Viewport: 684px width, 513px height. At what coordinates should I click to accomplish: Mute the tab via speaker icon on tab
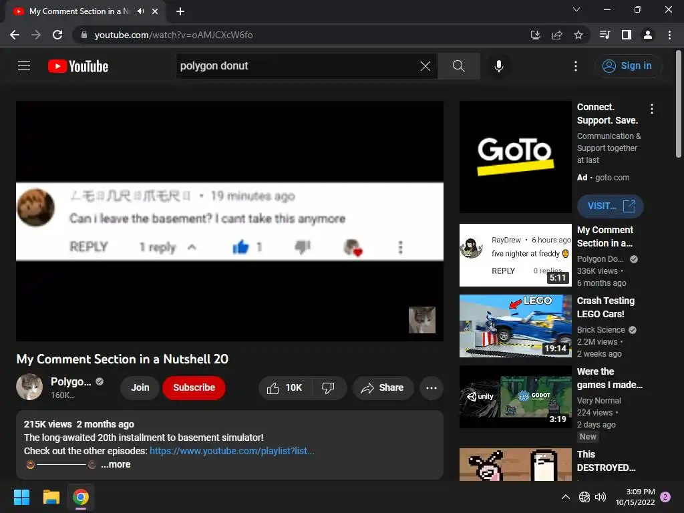140,11
